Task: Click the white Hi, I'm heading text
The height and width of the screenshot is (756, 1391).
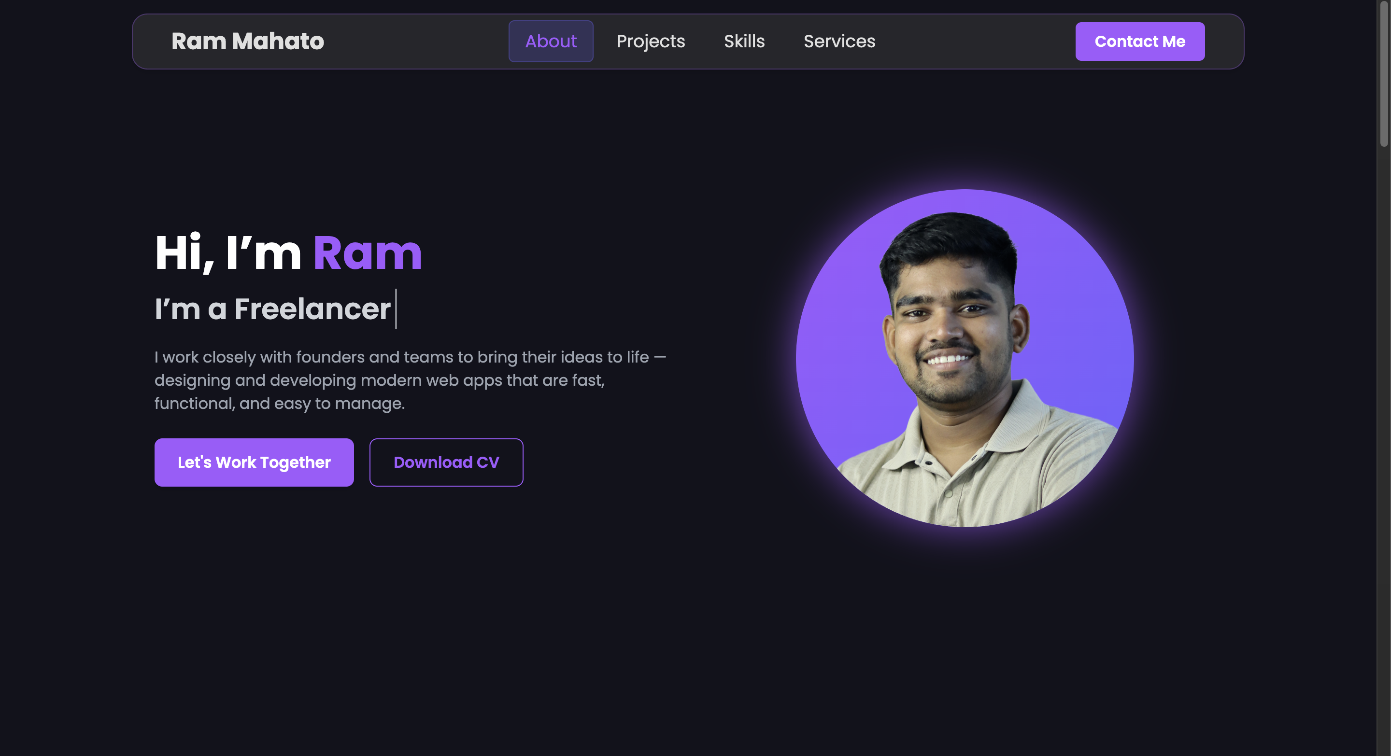Action: click(228, 252)
